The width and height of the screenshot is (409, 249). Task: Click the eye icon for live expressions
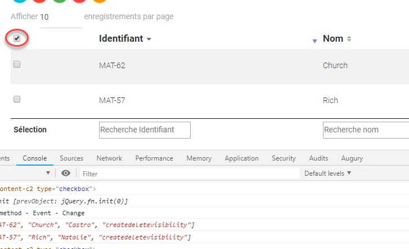66,173
